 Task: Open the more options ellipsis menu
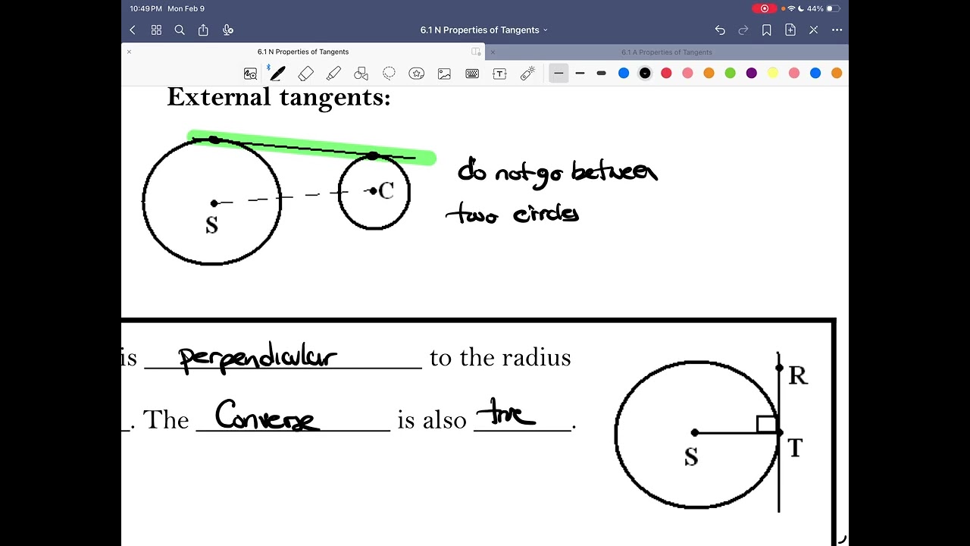[837, 30]
